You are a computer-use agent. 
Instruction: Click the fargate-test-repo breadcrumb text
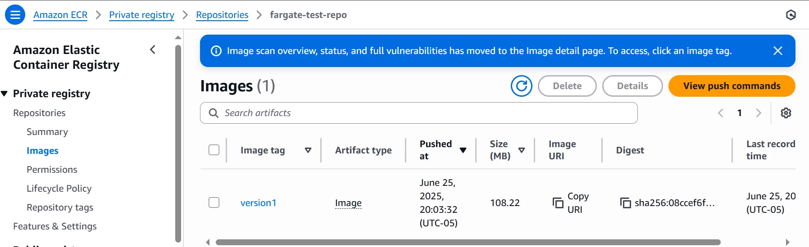coord(308,15)
